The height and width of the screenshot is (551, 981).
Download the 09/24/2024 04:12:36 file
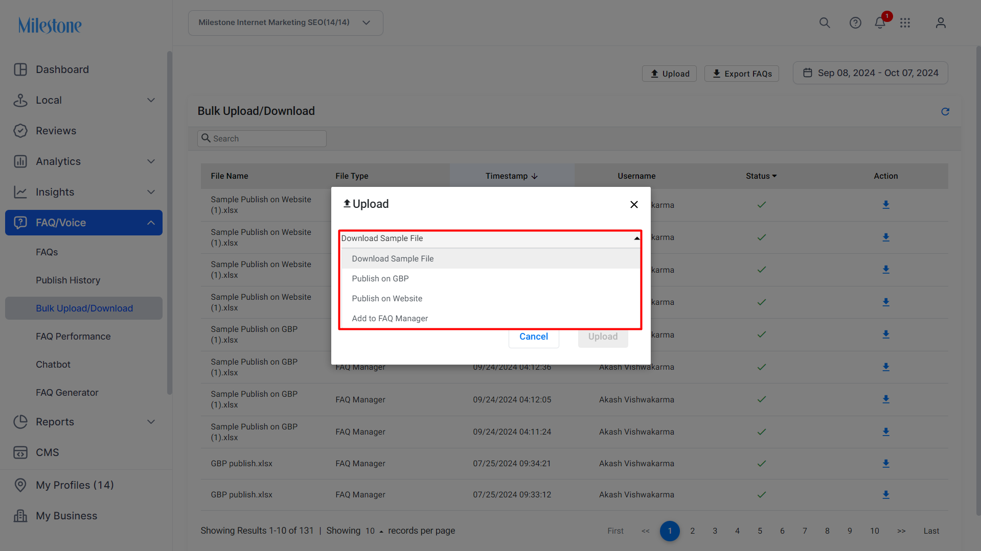886,367
